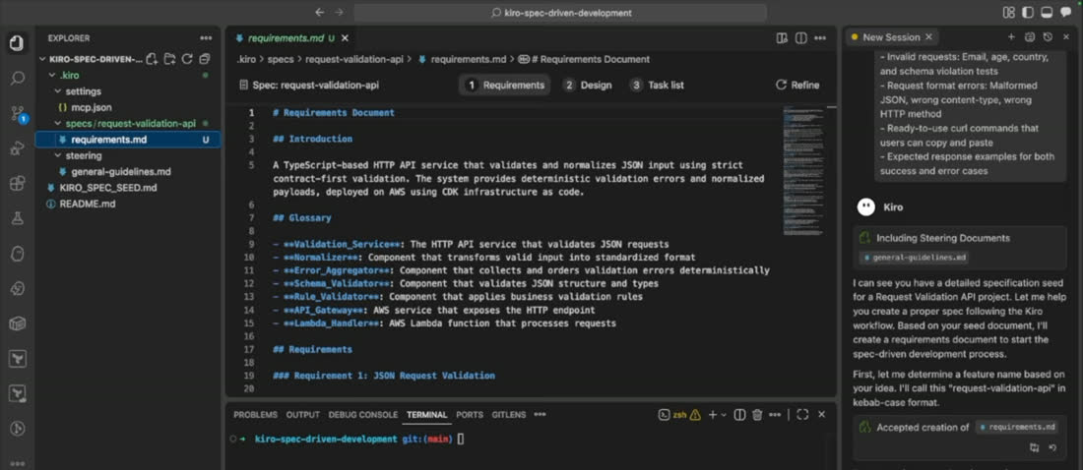Revert changes in the accepted creation card
The height and width of the screenshot is (470, 1083).
tap(1052, 448)
